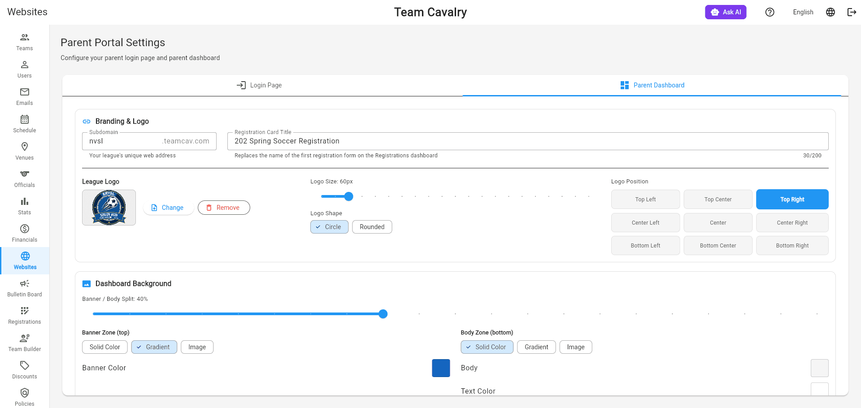Click the Subdomain input field
861x408 pixels.
[149, 141]
